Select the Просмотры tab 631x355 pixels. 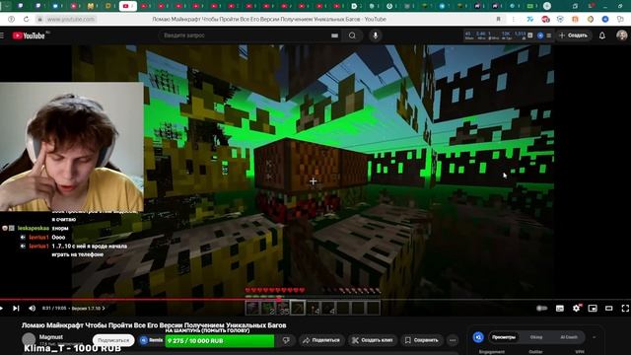[504, 337]
